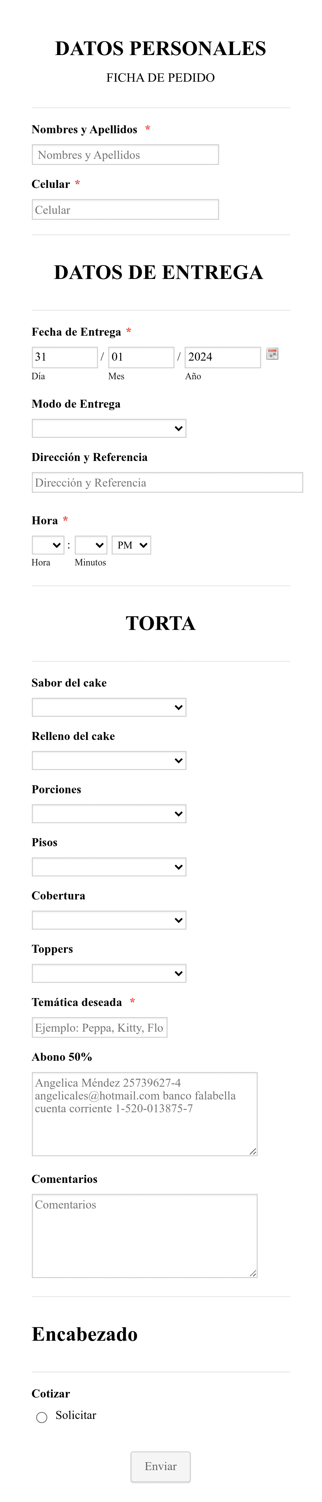Open the Hora hour dropdown

pos(48,545)
